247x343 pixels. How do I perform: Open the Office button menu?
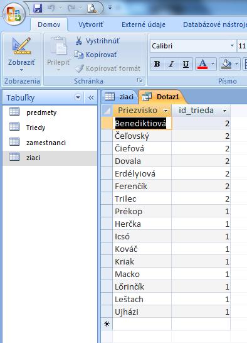[x=14, y=14]
